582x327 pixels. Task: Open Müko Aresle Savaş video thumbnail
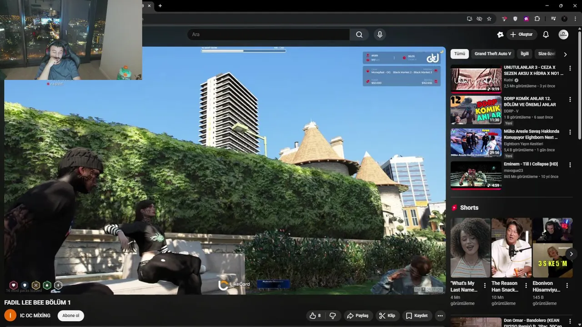coord(476,143)
